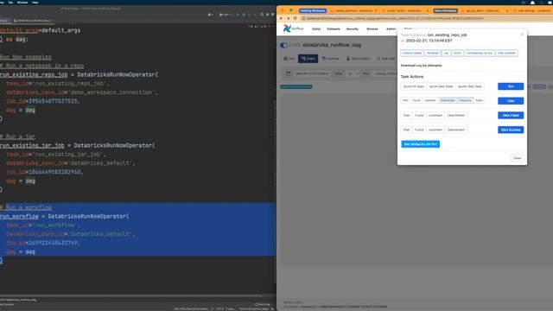Toggle Past in the Mark Failed row
553x311 pixels.
pos(406,115)
